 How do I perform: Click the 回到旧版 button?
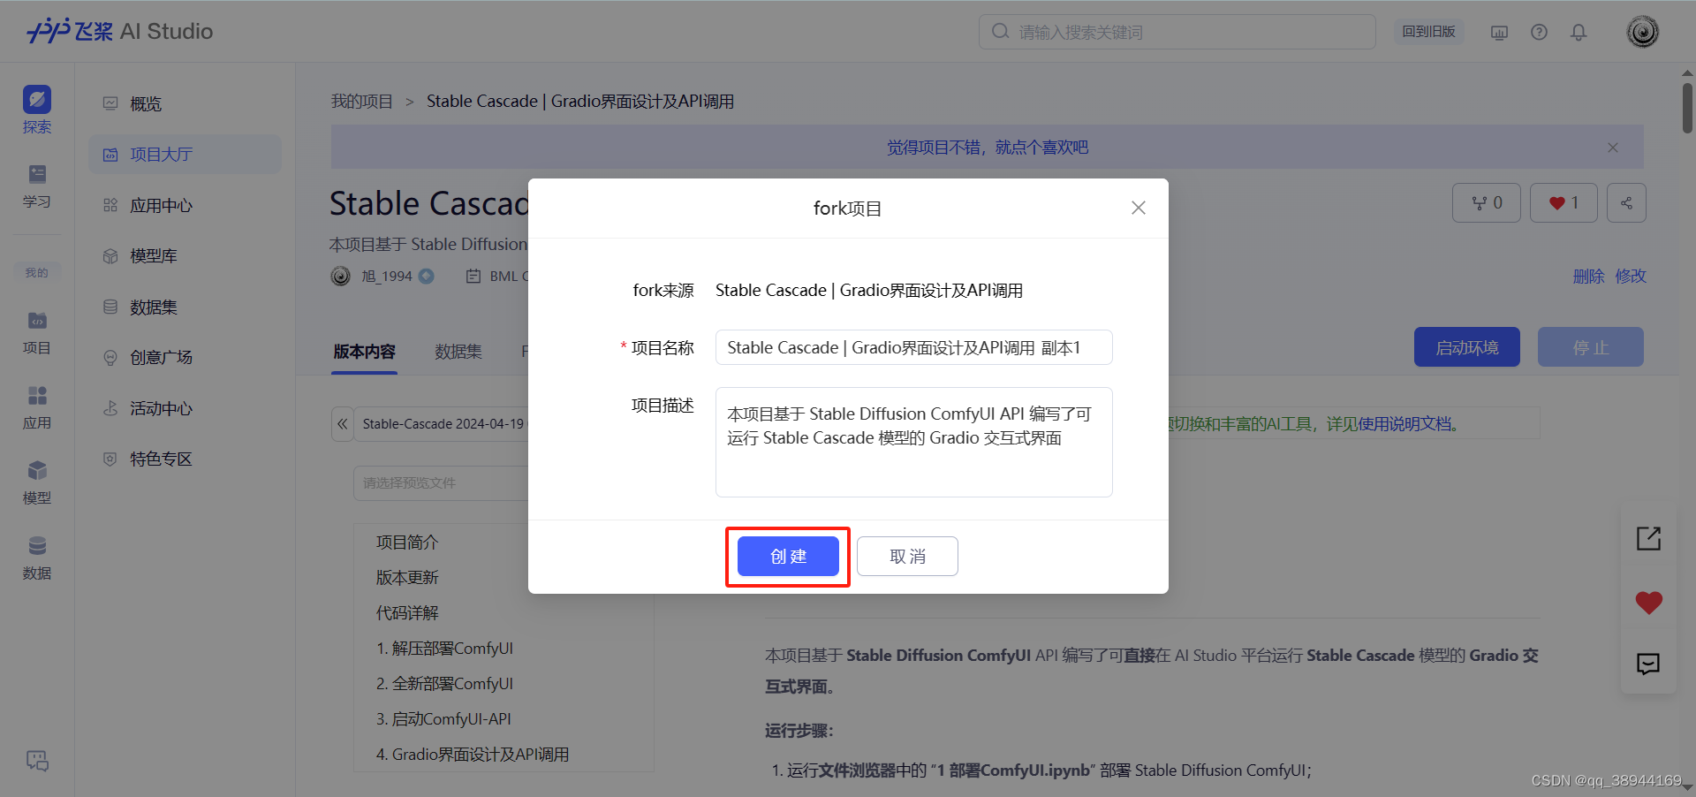click(x=1428, y=32)
